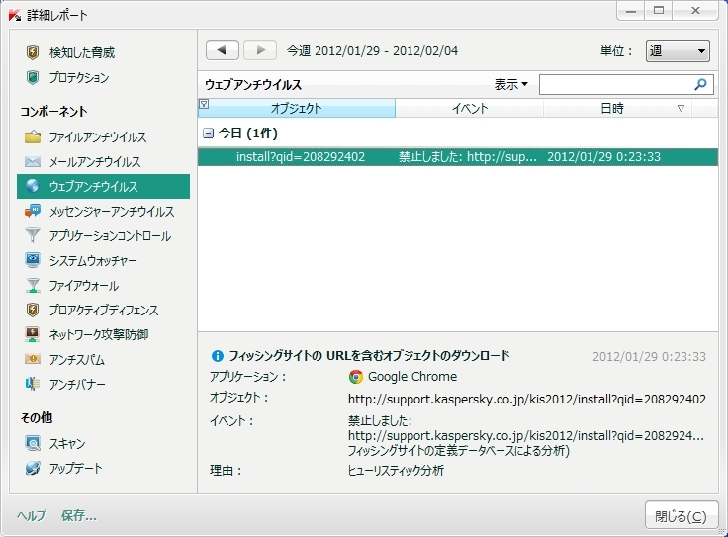Click the Kaspersky logo in the title bar

coord(15,15)
